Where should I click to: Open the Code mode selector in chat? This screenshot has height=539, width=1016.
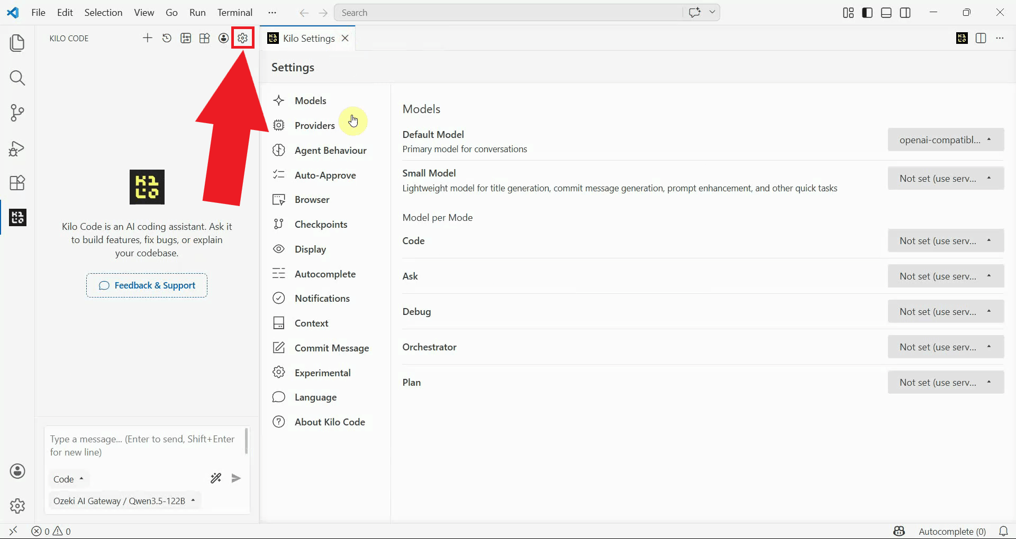(x=69, y=479)
